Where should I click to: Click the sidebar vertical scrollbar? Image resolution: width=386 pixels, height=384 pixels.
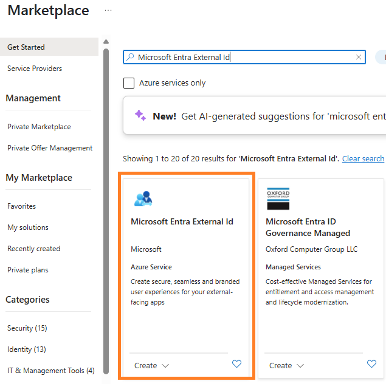pos(106,211)
